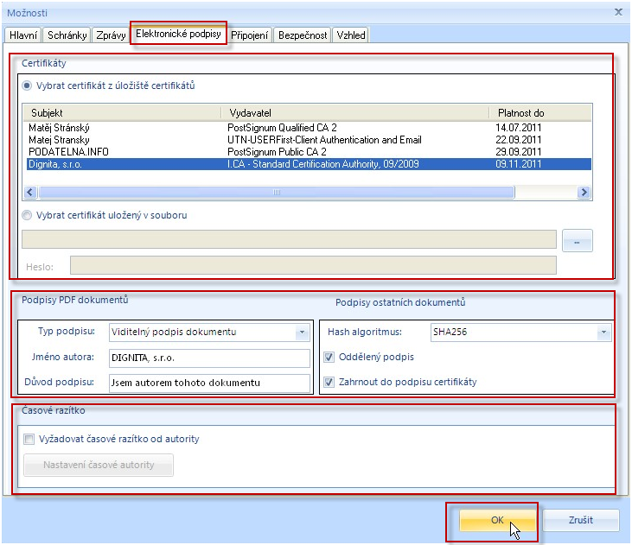
Task: Select the 'Matěj Stránský' certificate row
Action: click(x=309, y=128)
